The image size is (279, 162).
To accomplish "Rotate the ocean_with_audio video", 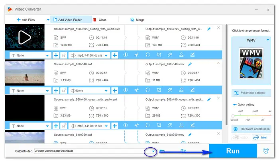I will tap(148, 125).
